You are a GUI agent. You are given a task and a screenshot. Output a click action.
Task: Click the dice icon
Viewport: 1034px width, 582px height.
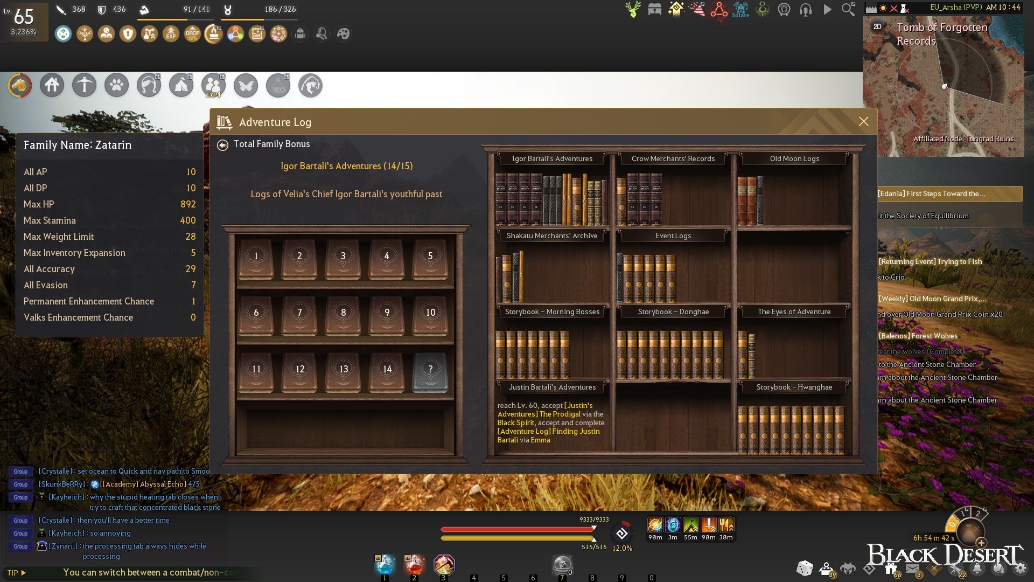point(805,568)
